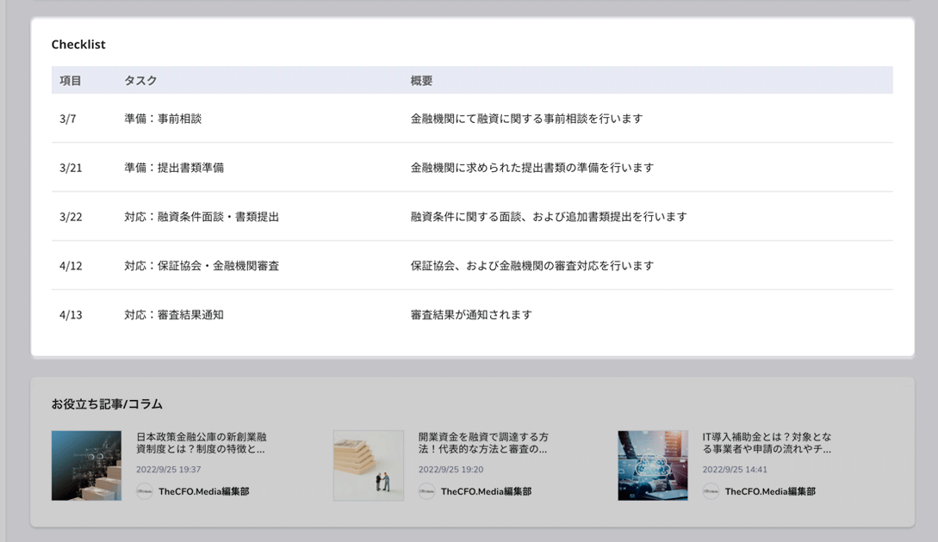Click the タスク column header
Image resolution: width=938 pixels, height=542 pixels.
[140, 81]
